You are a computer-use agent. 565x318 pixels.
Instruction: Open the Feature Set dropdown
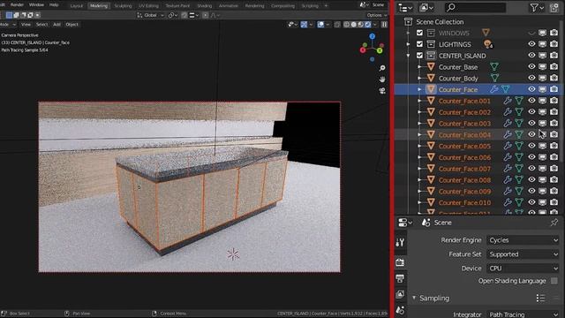coord(524,254)
